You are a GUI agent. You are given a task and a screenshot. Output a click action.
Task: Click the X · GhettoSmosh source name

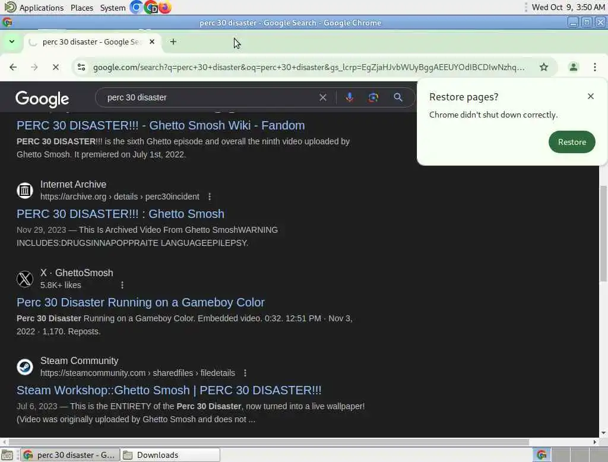tap(77, 273)
